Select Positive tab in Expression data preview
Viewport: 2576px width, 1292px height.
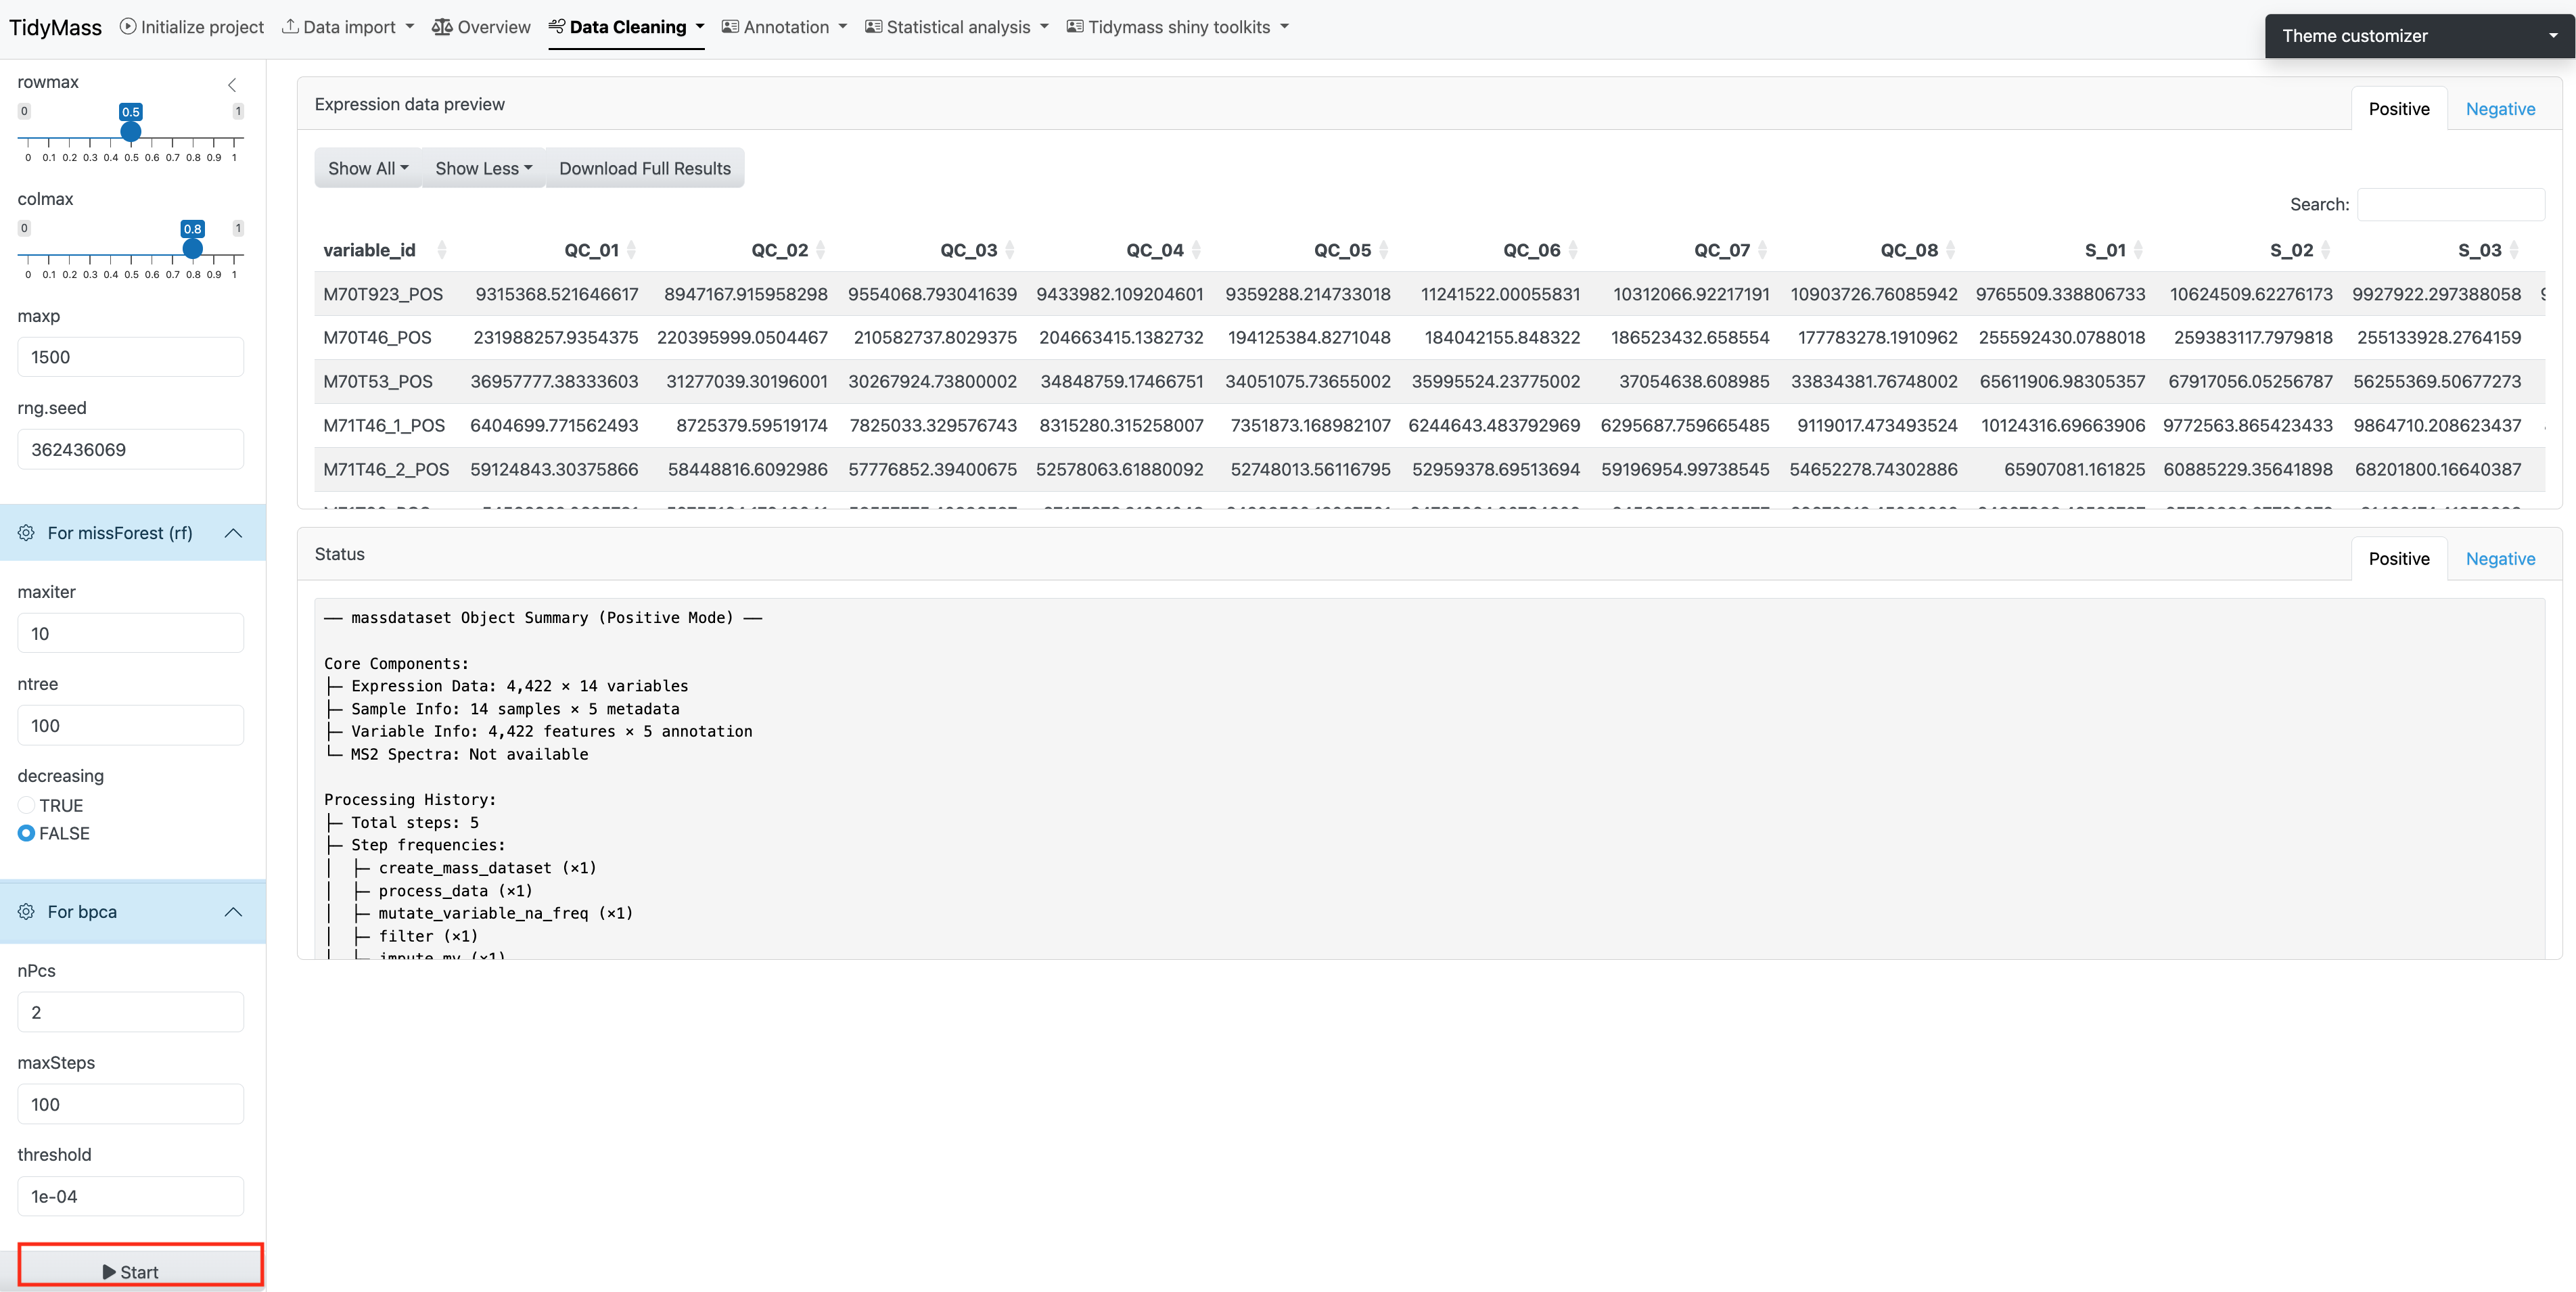2398,109
